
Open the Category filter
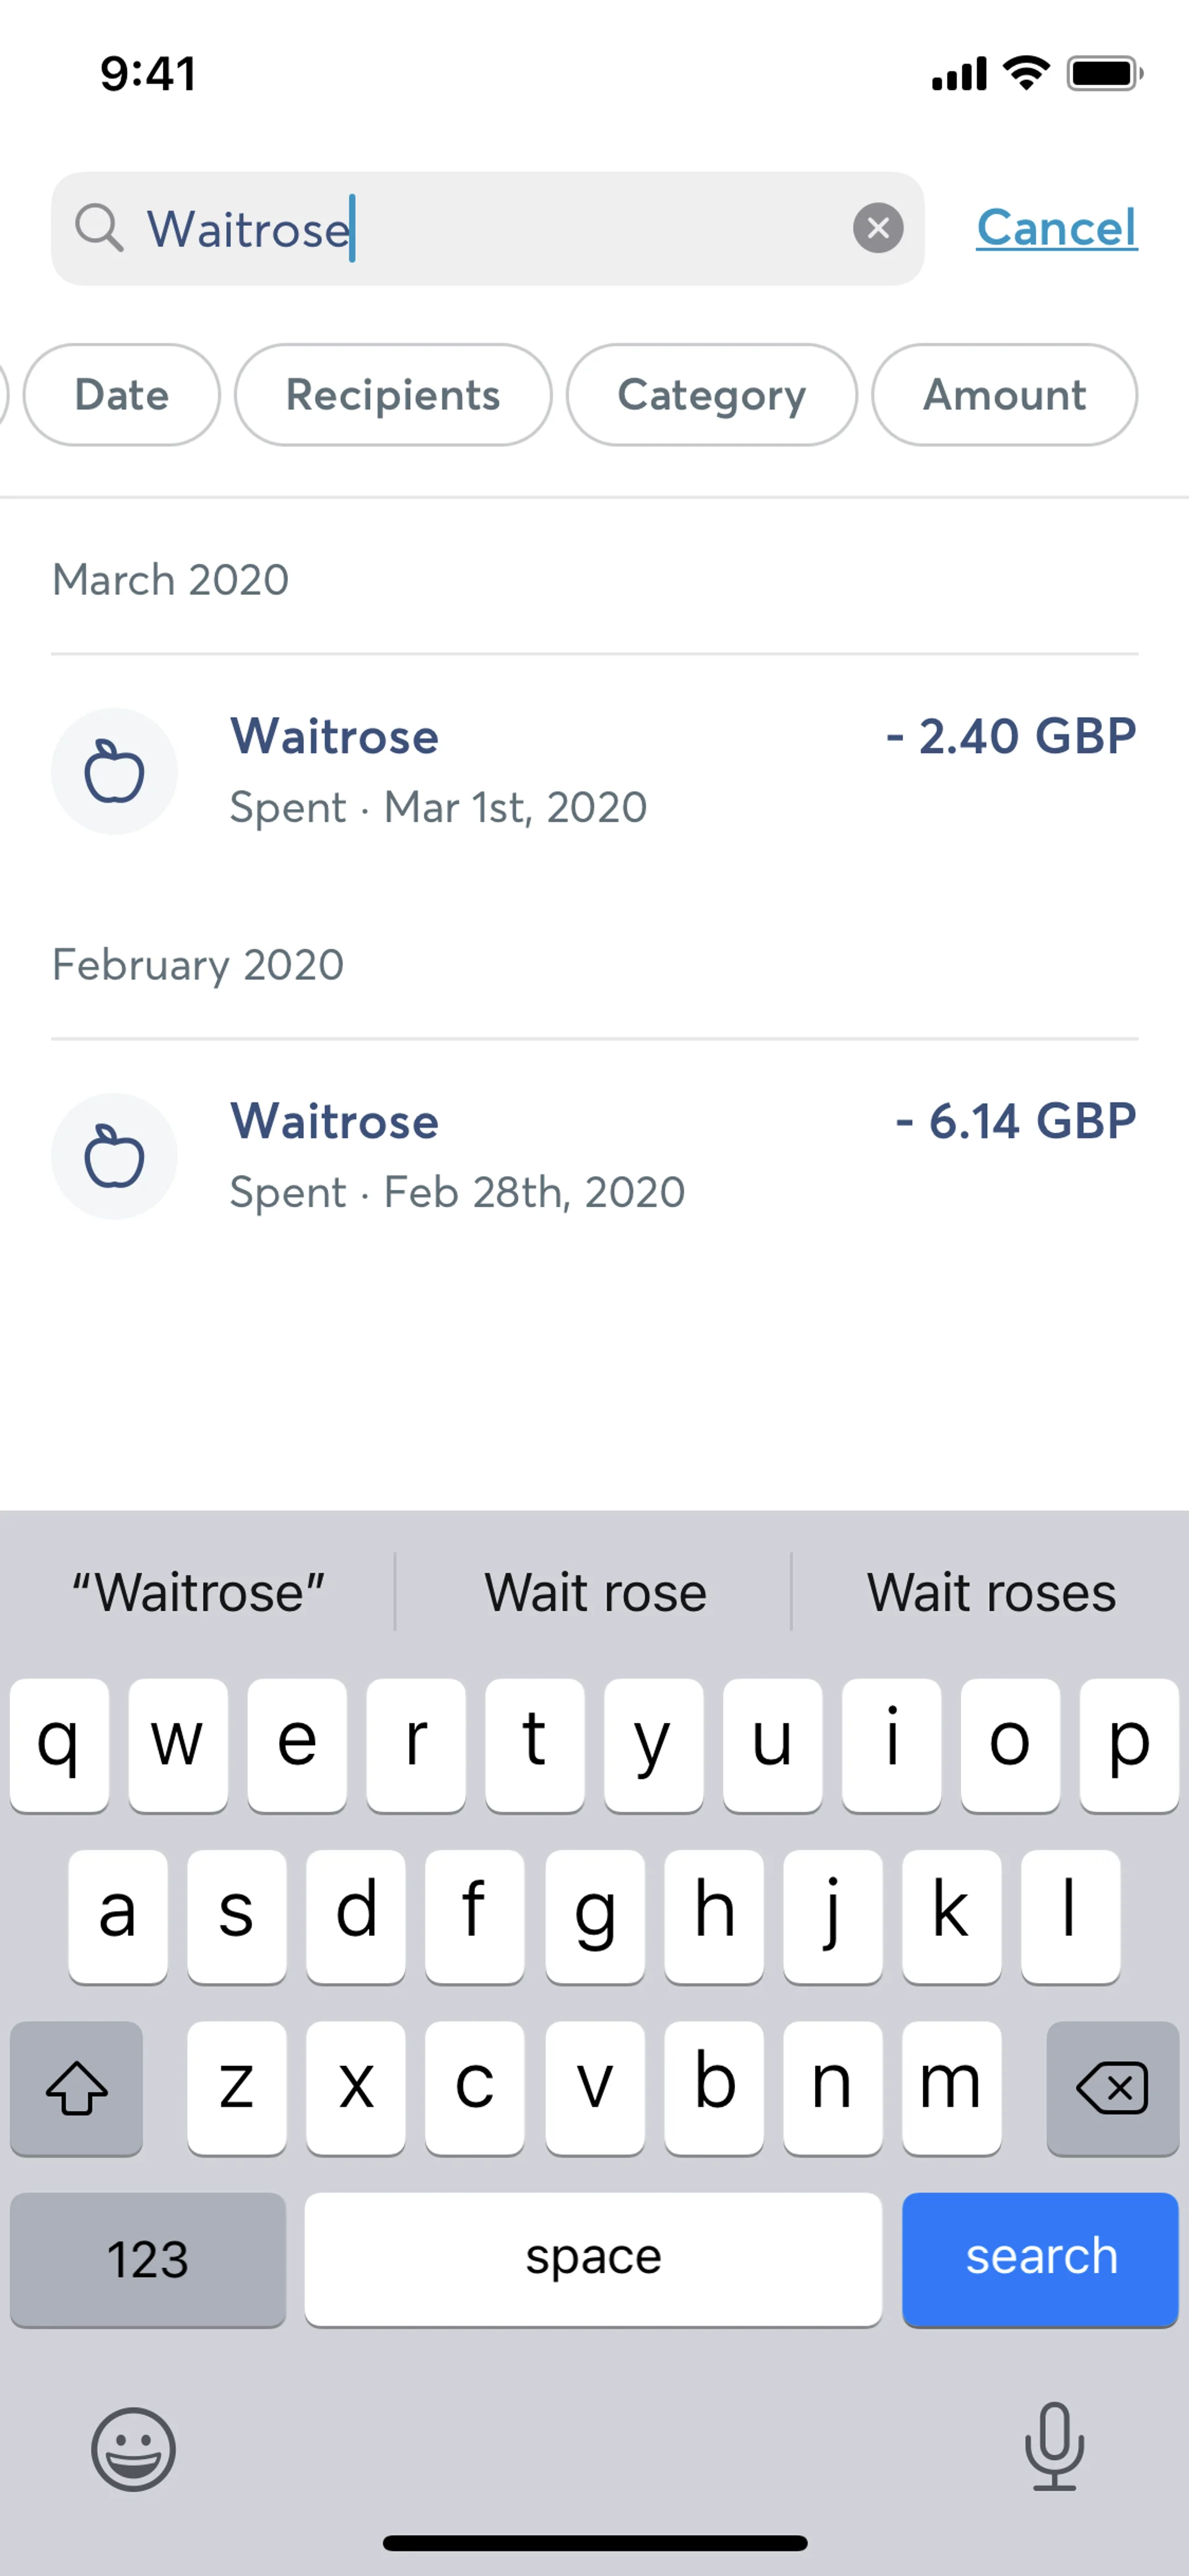[x=712, y=395]
